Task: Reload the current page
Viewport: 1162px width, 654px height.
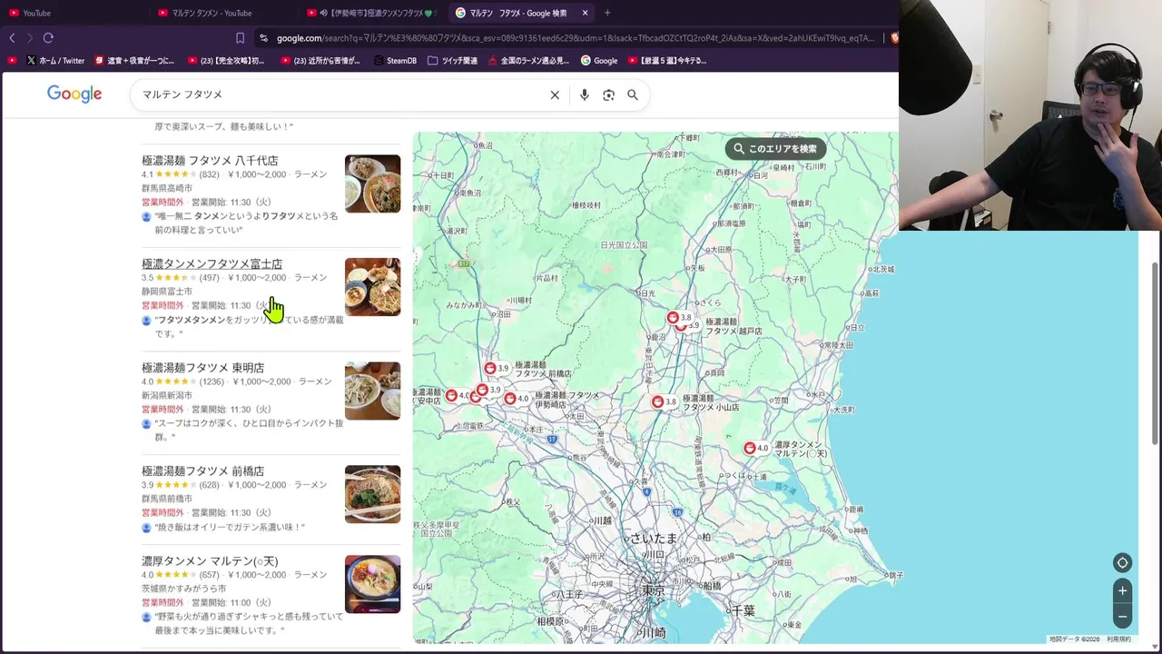Action: [48, 38]
